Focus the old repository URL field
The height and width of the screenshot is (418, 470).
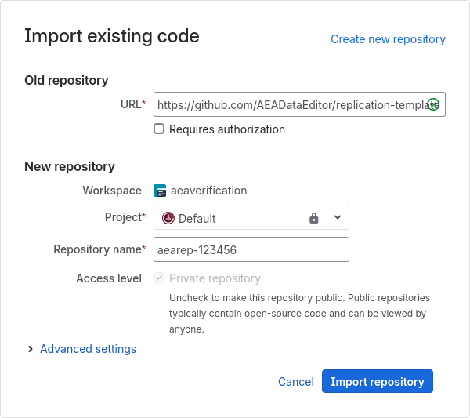click(290, 104)
